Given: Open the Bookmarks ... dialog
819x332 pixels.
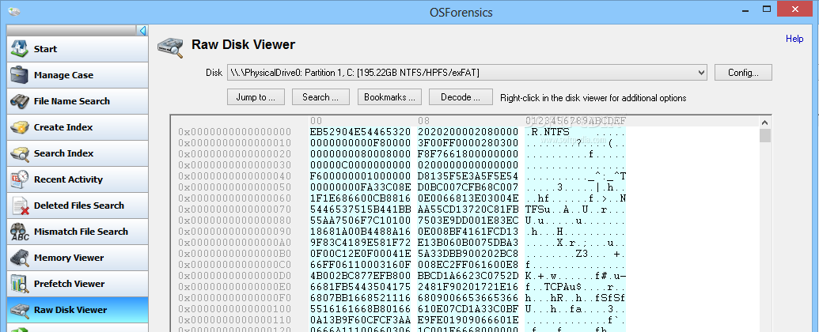Looking at the screenshot, I should 389,97.
